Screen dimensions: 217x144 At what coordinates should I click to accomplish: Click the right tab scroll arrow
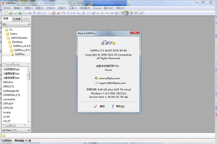coord(28,18)
